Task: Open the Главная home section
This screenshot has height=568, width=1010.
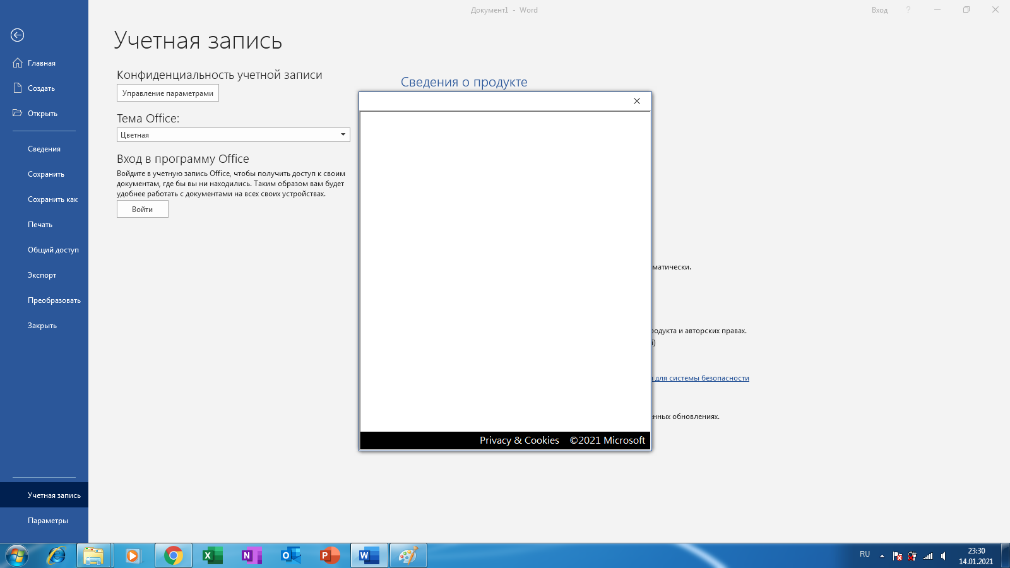Action: [44, 63]
